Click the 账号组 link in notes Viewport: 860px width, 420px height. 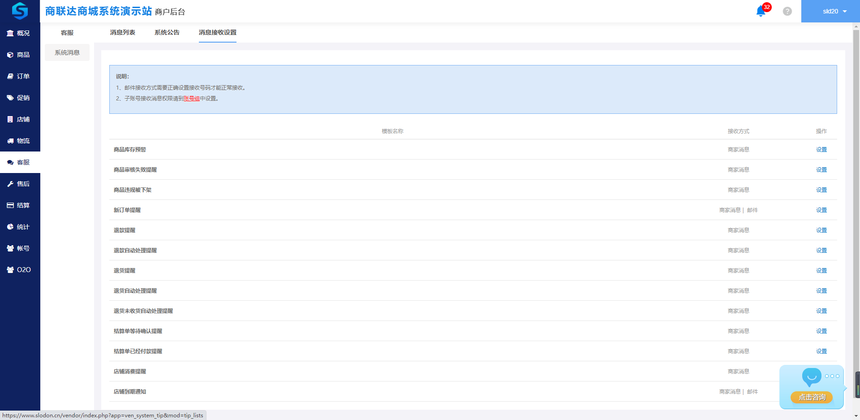[191, 99]
